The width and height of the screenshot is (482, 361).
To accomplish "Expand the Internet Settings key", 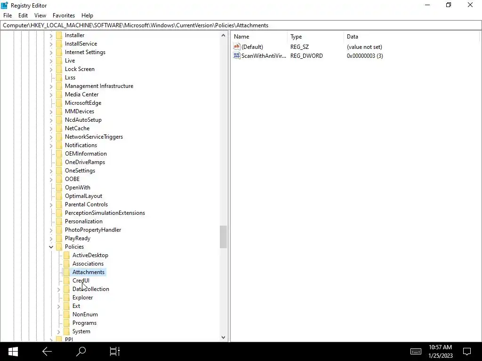I will tap(51, 52).
